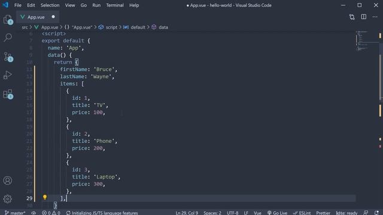Open the Accounts menu icon
The height and width of the screenshot is (215, 383).
8,180
